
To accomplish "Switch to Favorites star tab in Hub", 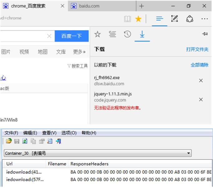I will point(97,34).
